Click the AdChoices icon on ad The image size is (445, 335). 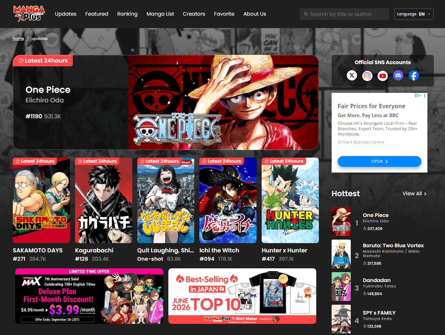tap(418, 95)
